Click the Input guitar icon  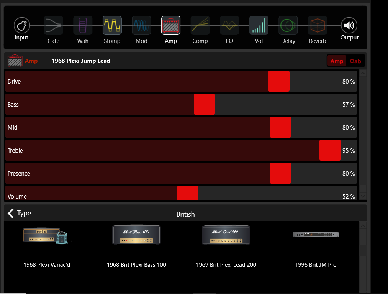point(22,26)
